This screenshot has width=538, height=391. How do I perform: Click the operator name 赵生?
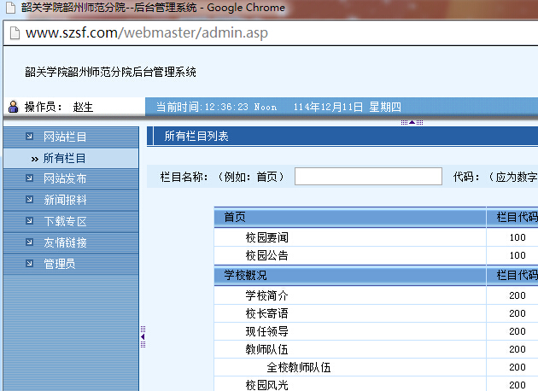[x=83, y=107]
